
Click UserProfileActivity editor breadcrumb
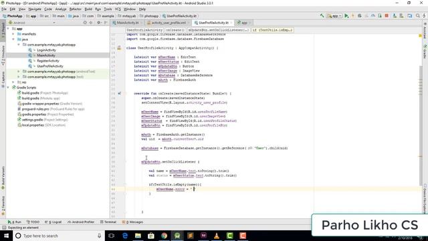(x=144, y=30)
